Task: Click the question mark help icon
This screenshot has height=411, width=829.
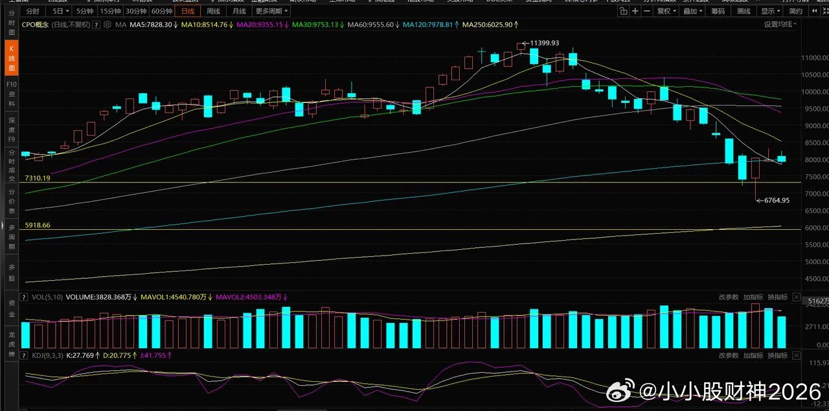Action: tap(96, 25)
